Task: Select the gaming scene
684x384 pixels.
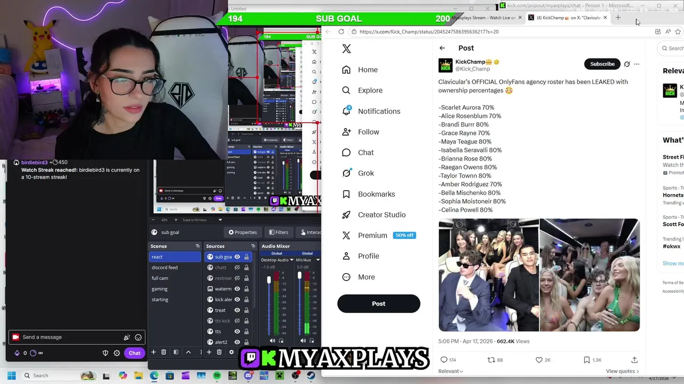Action: coord(175,289)
